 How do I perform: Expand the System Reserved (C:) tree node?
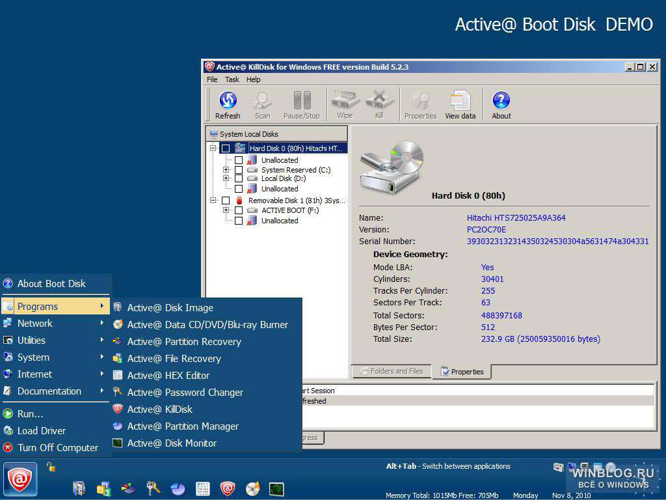[226, 170]
